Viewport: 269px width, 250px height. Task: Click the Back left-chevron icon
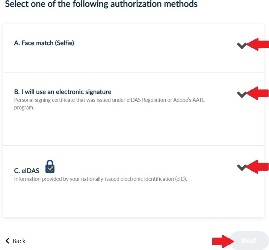[7, 241]
